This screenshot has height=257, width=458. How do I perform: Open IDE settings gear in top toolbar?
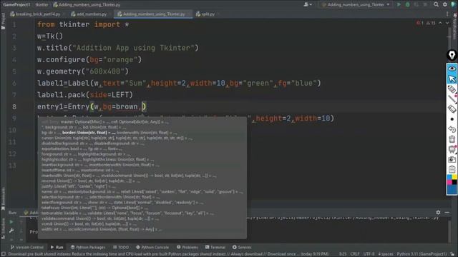pyautogui.click(x=445, y=4)
